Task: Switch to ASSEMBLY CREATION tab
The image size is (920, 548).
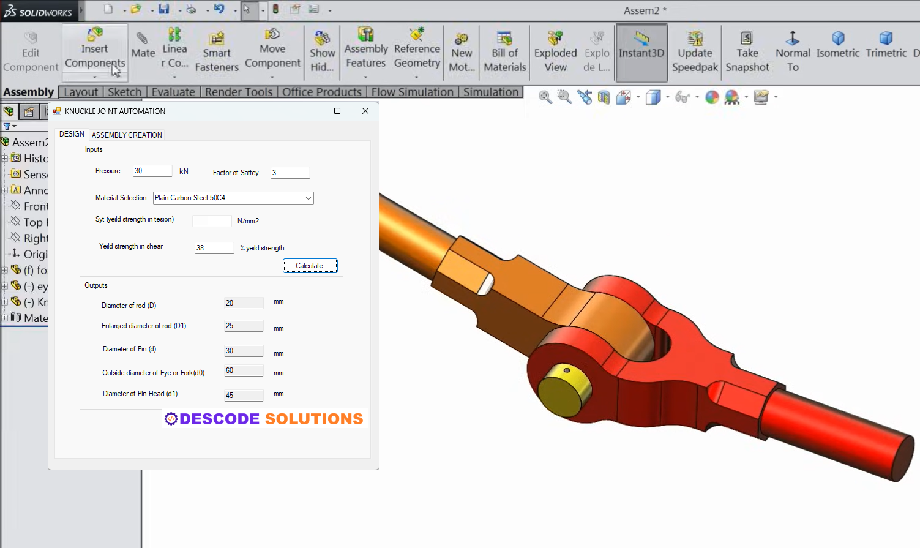Action: click(x=127, y=135)
